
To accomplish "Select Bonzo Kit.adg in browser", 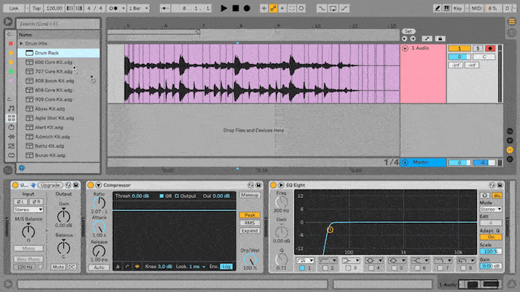I will point(59,155).
